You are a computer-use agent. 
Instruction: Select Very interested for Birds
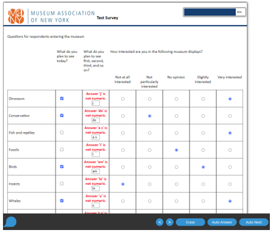point(230,167)
